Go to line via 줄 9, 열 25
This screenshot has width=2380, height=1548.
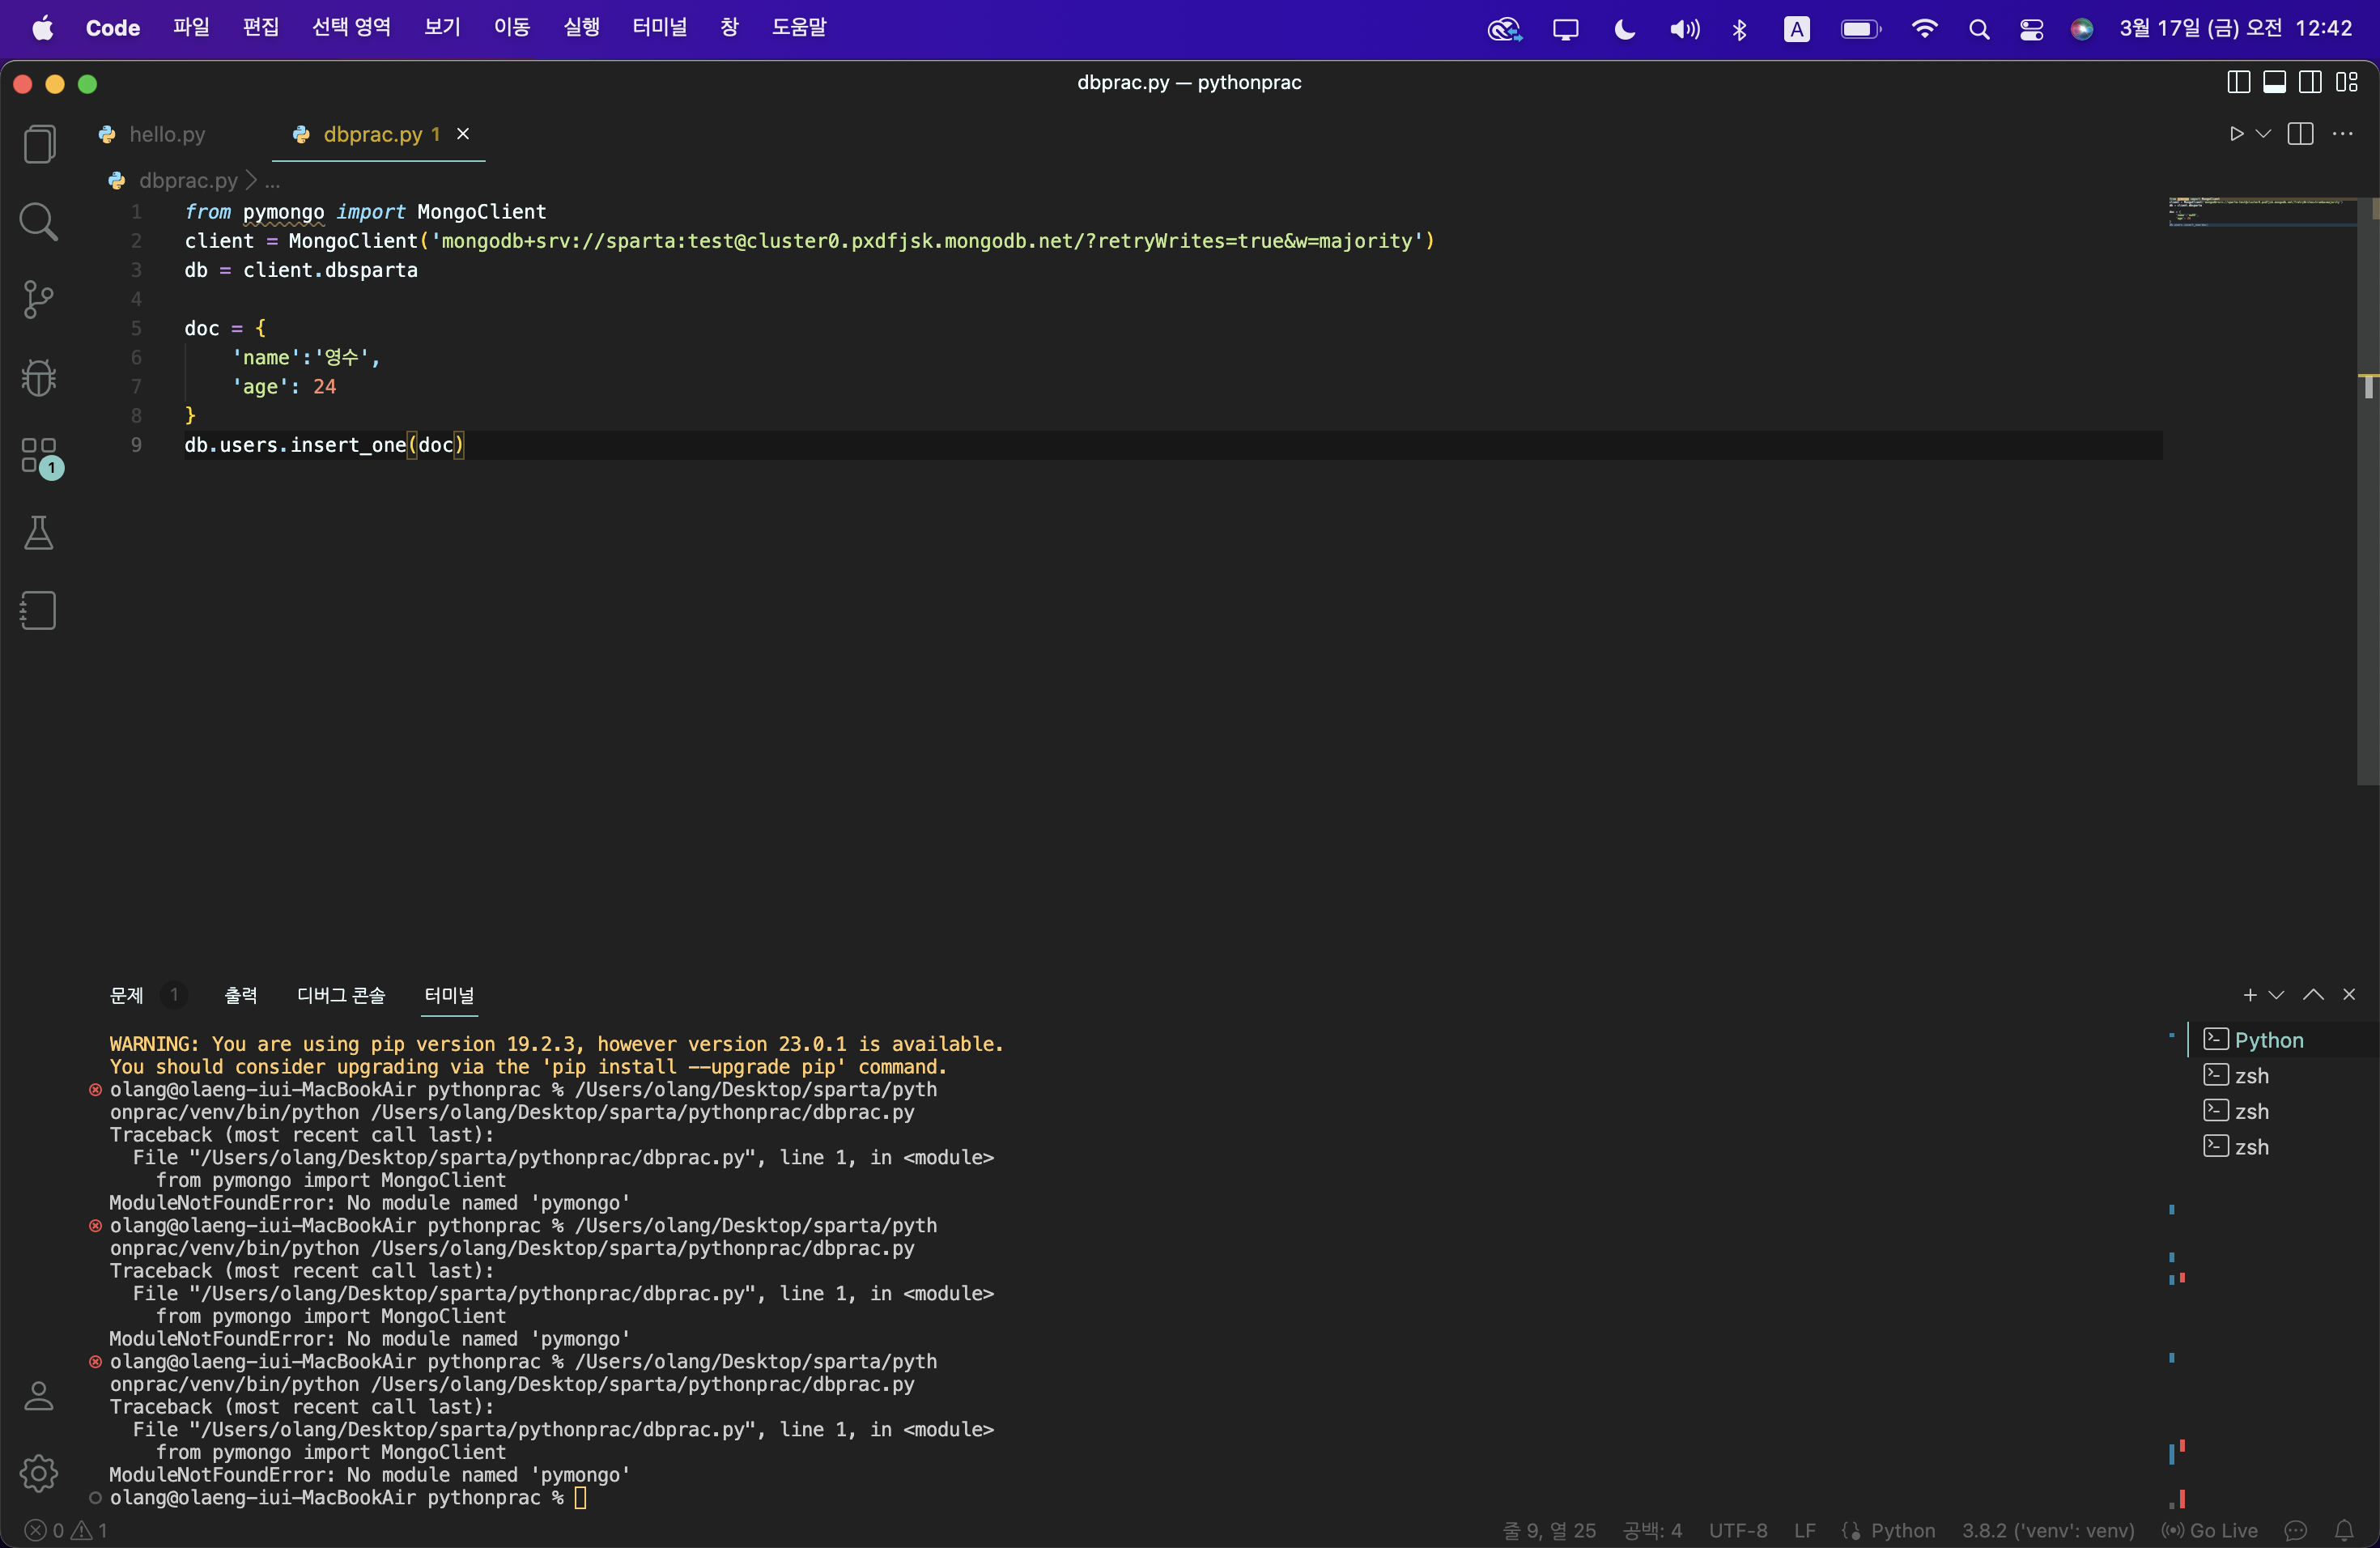click(x=1549, y=1530)
